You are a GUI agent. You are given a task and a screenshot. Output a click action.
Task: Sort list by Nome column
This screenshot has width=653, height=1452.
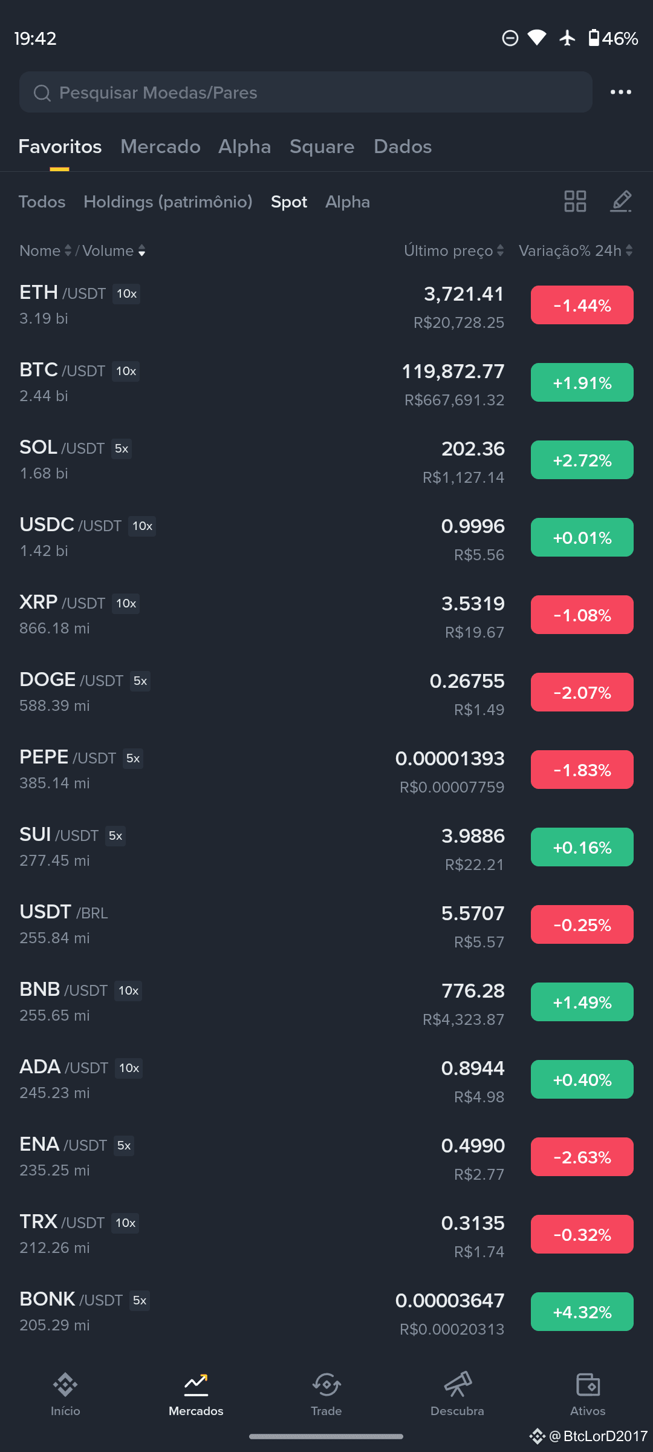tap(45, 250)
